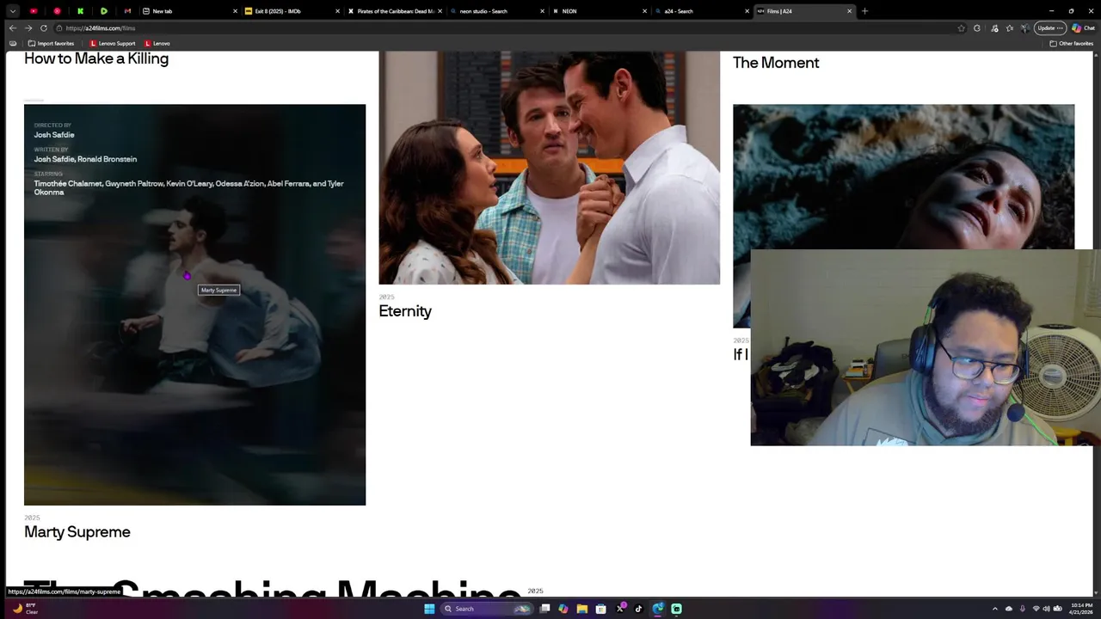Screen dimensions: 1101x619
Task: Open the Import favorites bookmark
Action: point(51,43)
